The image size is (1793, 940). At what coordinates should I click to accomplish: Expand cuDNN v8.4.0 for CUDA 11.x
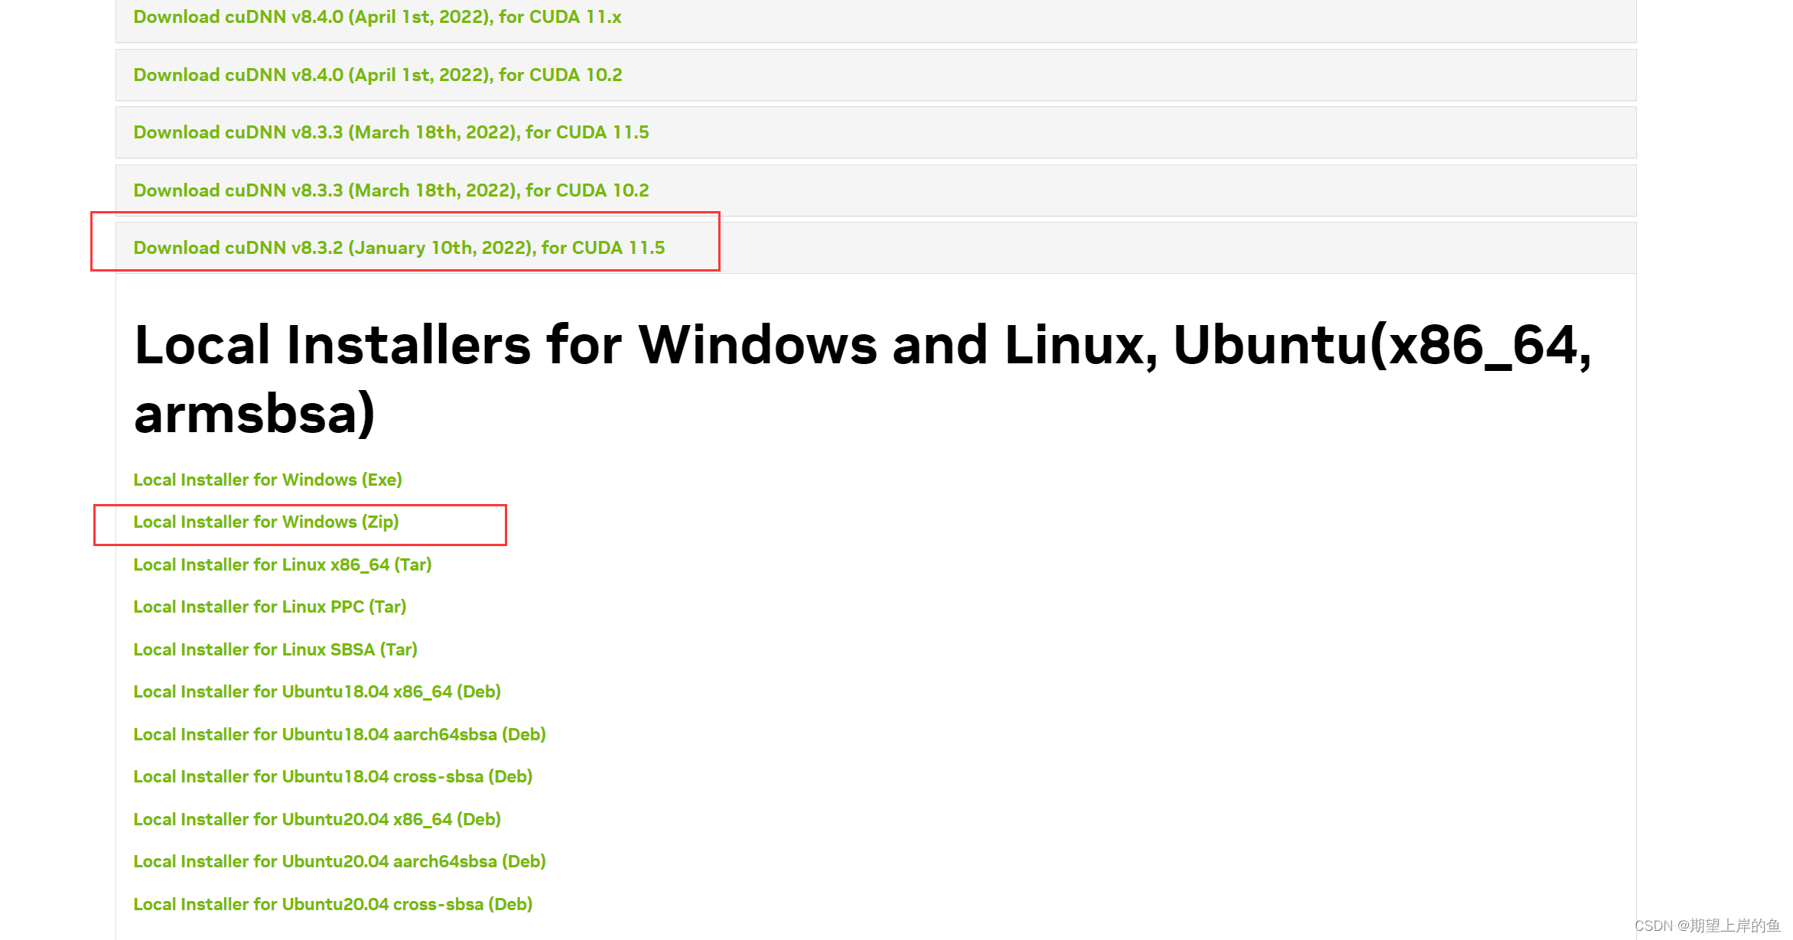pos(377,17)
